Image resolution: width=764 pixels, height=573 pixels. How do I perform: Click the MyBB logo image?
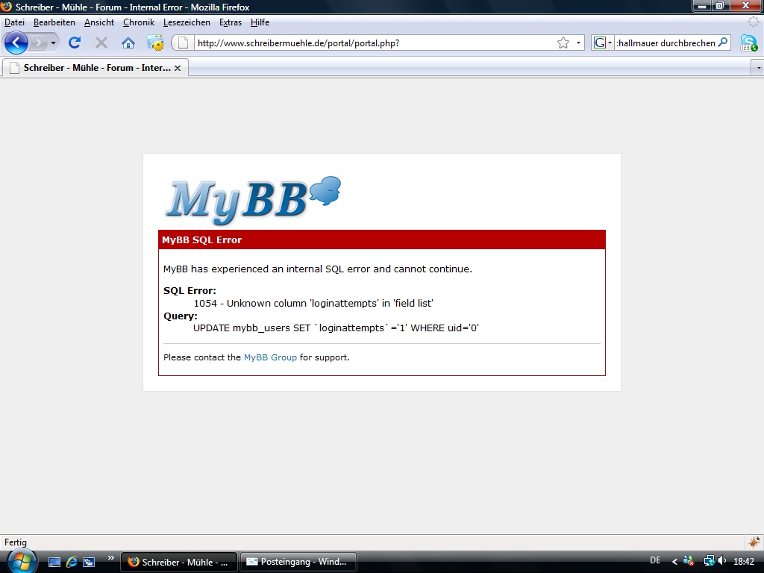(253, 200)
